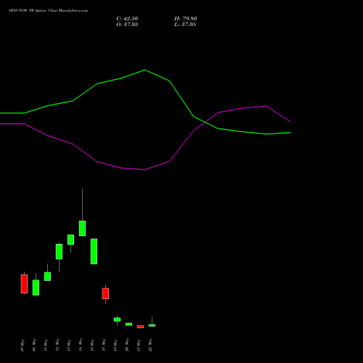Select the 14 May candle body with long wick
This screenshot has width=363, height=363.
(82, 228)
